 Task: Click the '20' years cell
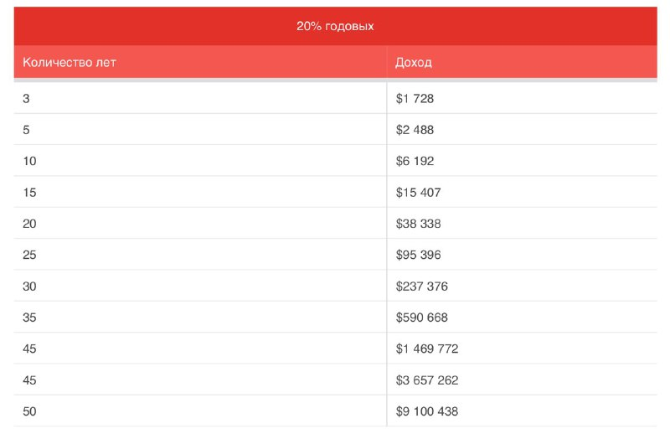[29, 224]
